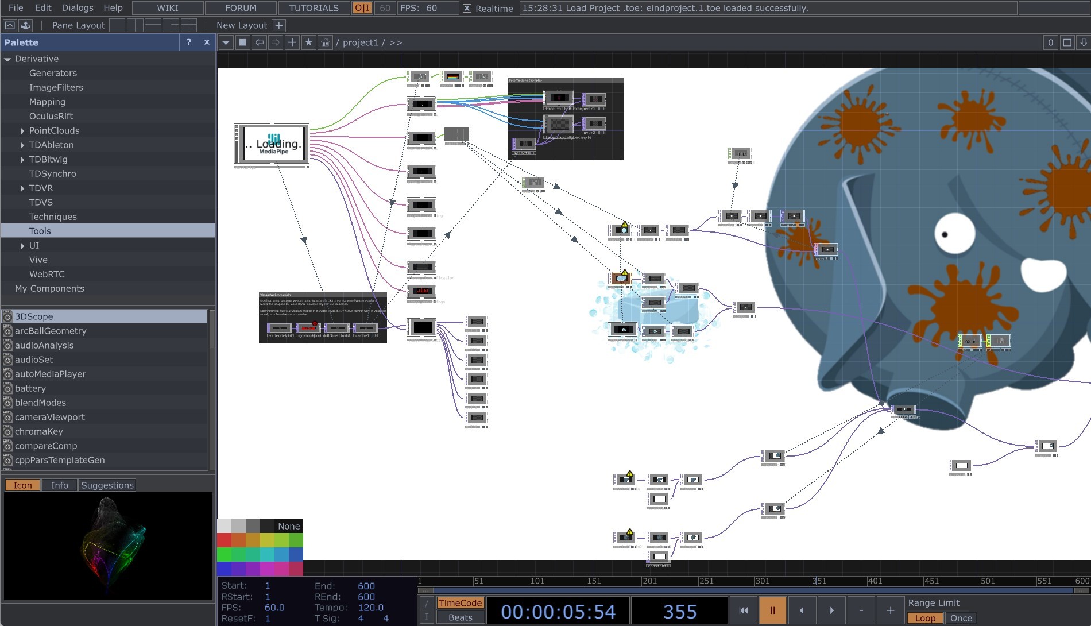The image size is (1091, 626).
Task: Expand the TDVR folder
Action: (x=22, y=188)
